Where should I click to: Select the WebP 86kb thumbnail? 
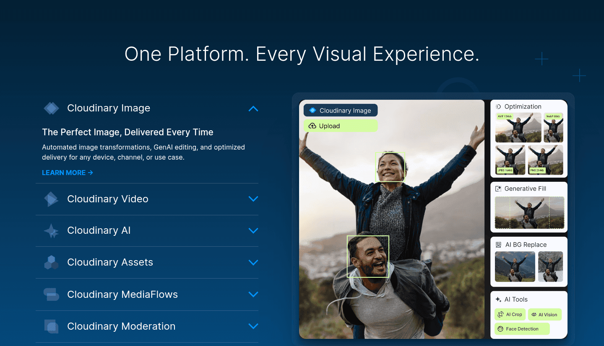[x=553, y=128]
